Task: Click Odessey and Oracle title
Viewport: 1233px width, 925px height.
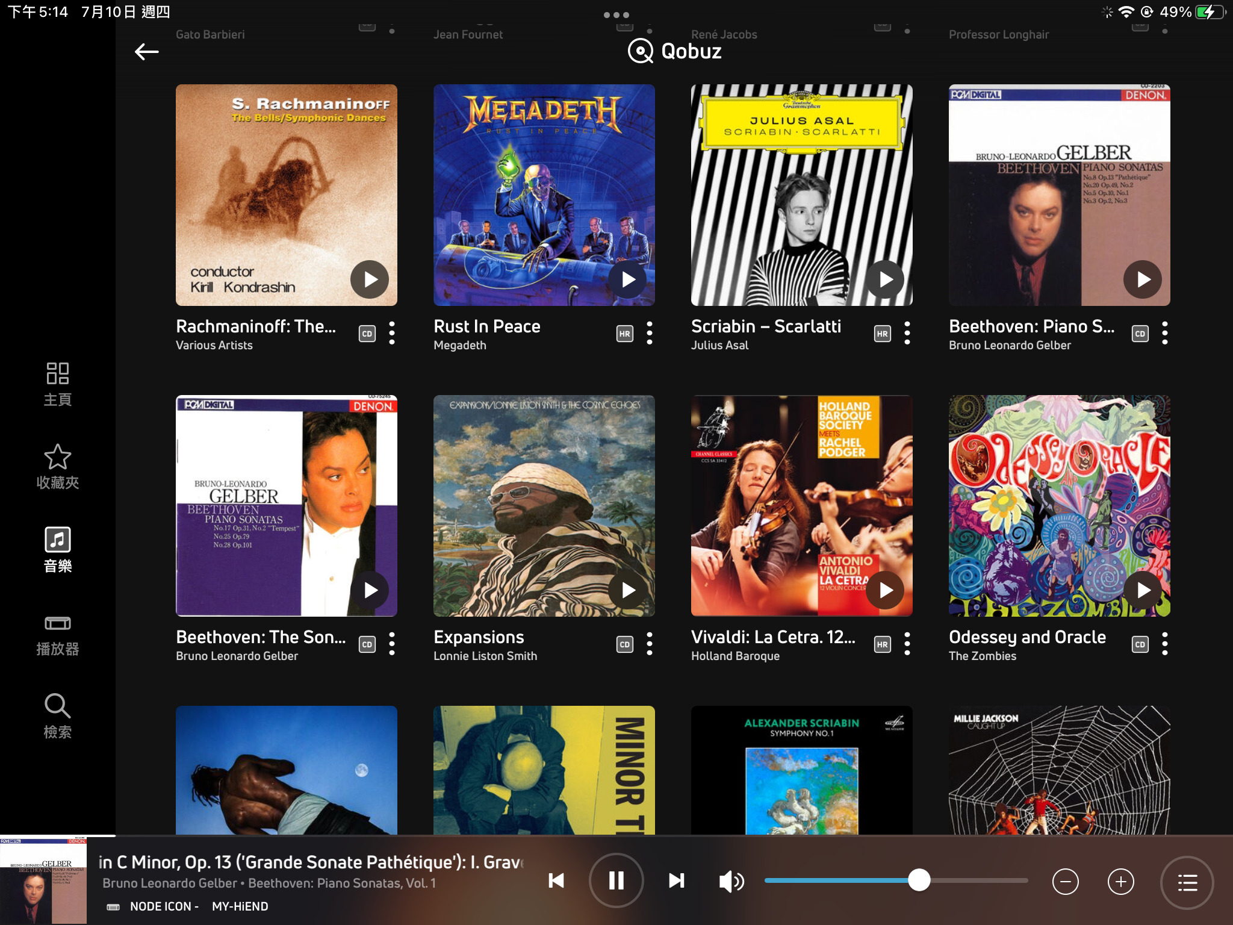Action: point(1027,637)
